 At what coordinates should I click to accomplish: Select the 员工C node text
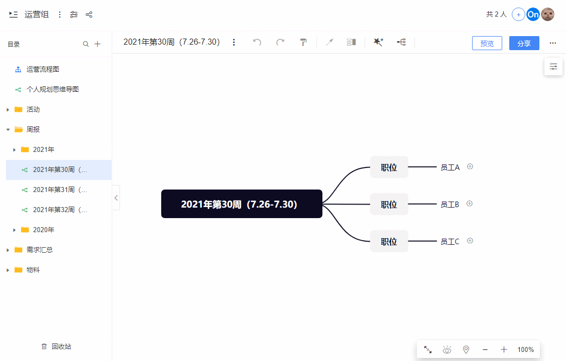coord(450,241)
